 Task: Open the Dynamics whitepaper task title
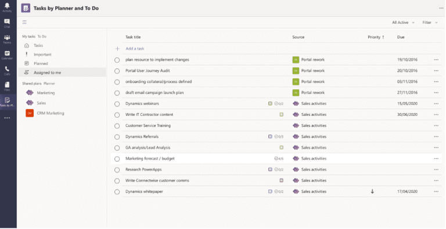[x=144, y=191]
